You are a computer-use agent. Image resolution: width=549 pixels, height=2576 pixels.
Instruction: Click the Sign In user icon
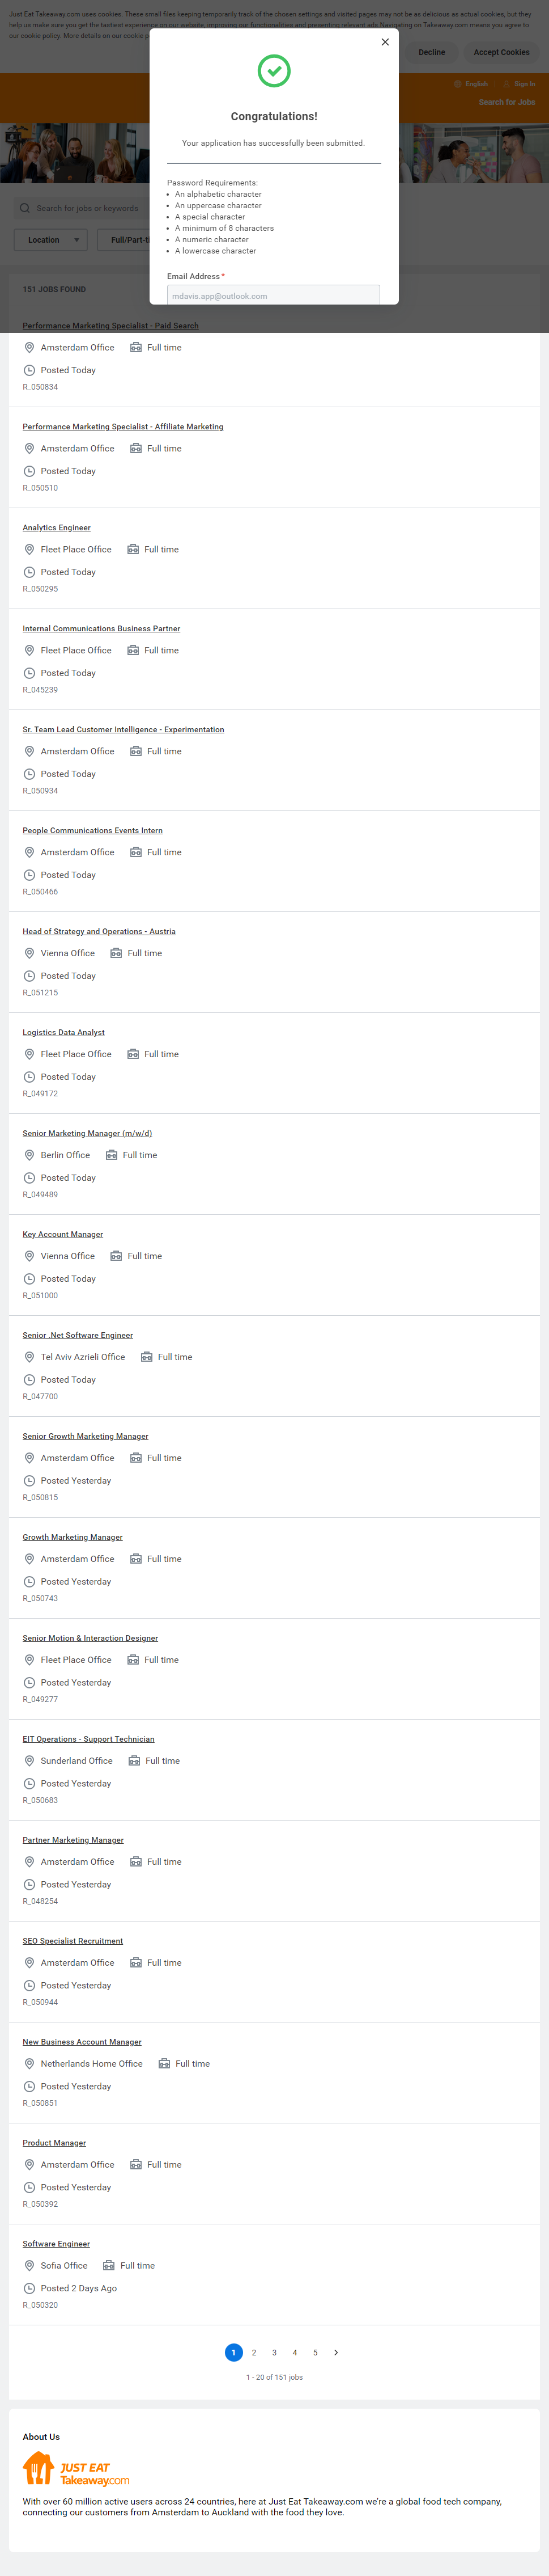tap(507, 84)
